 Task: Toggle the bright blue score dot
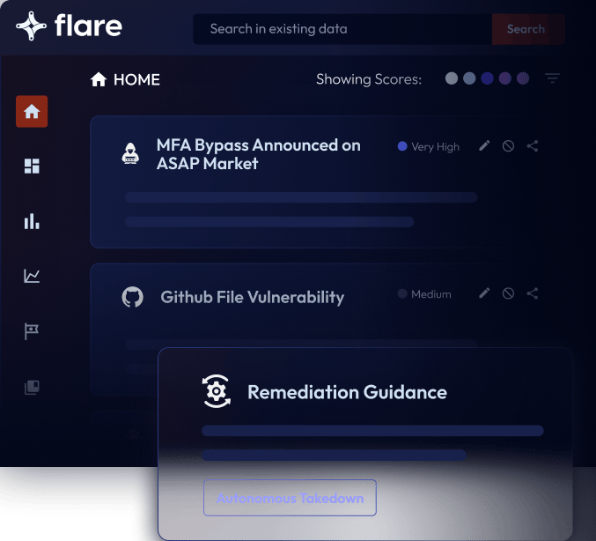pos(487,78)
